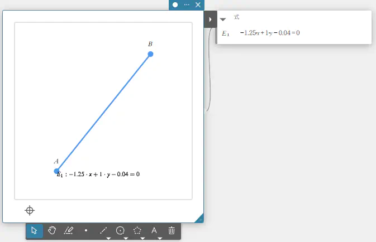The height and width of the screenshot is (242, 376).
Task: Select the arrow selection tool
Action: click(35, 230)
